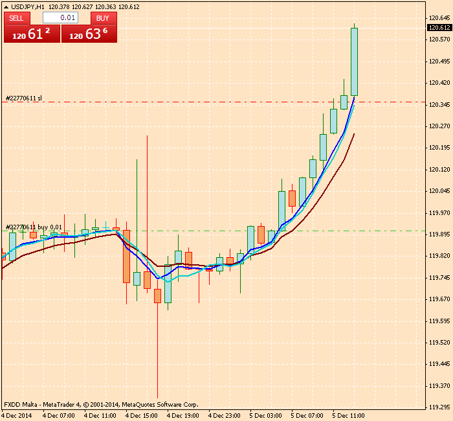Select the #22770611 sl stop loss label

(x=24, y=98)
